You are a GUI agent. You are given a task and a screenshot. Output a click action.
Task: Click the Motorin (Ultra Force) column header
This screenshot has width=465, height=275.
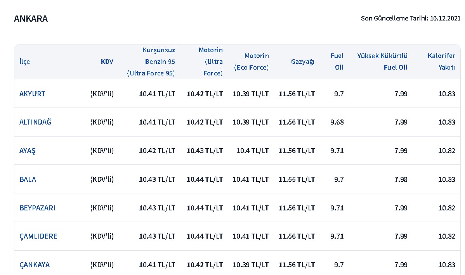pos(210,61)
